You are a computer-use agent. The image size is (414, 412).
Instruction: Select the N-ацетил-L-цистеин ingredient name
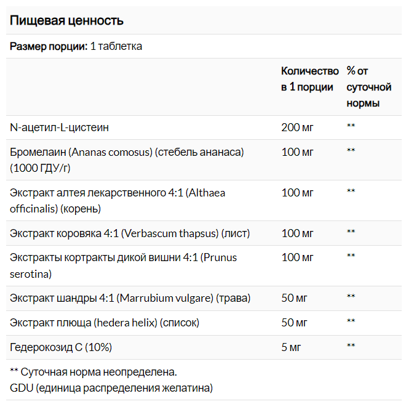(60, 127)
